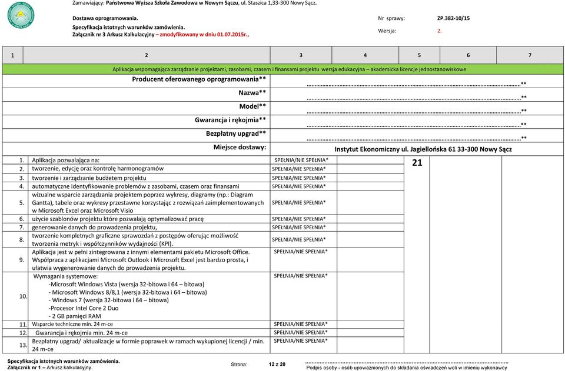Click the 'Microsoft Windows Vista' requirement line
Screen dimensions: 565x371
[127, 285]
